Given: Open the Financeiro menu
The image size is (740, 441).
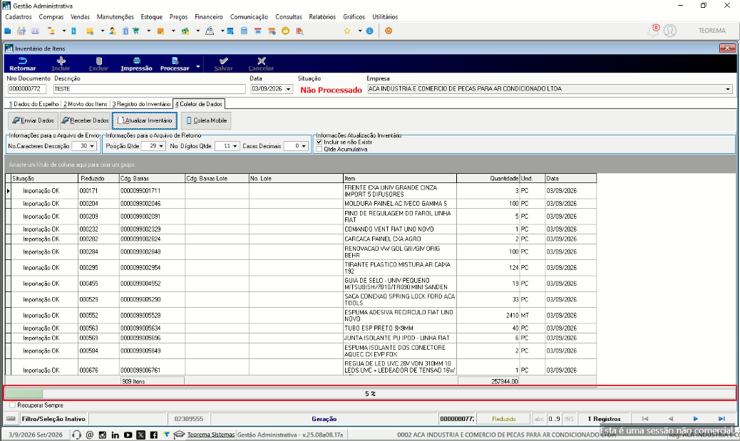Looking at the screenshot, I should pyautogui.click(x=209, y=17).
